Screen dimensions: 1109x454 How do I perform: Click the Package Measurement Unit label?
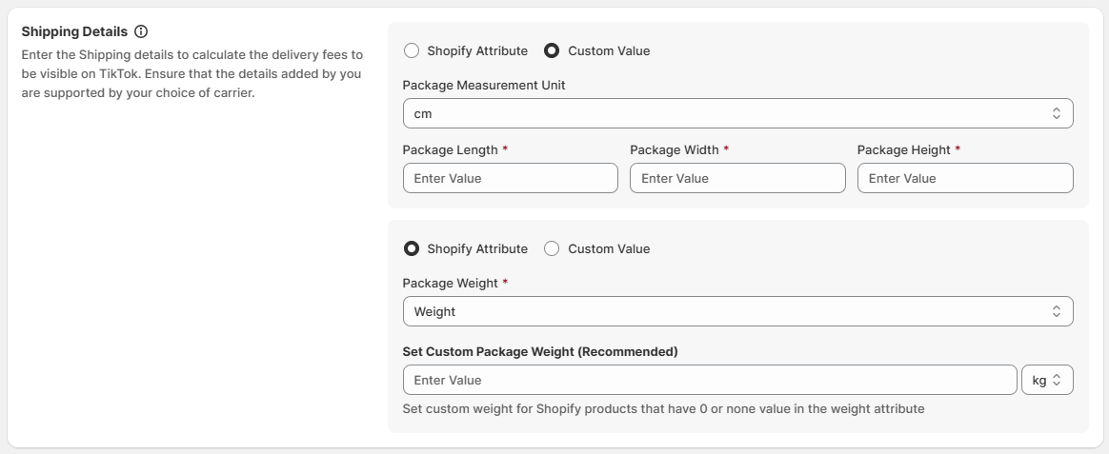click(484, 85)
